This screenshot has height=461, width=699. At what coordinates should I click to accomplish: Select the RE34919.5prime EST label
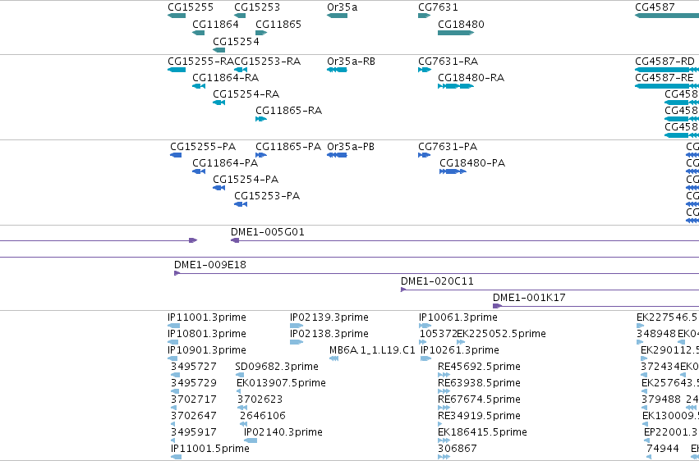tap(479, 416)
